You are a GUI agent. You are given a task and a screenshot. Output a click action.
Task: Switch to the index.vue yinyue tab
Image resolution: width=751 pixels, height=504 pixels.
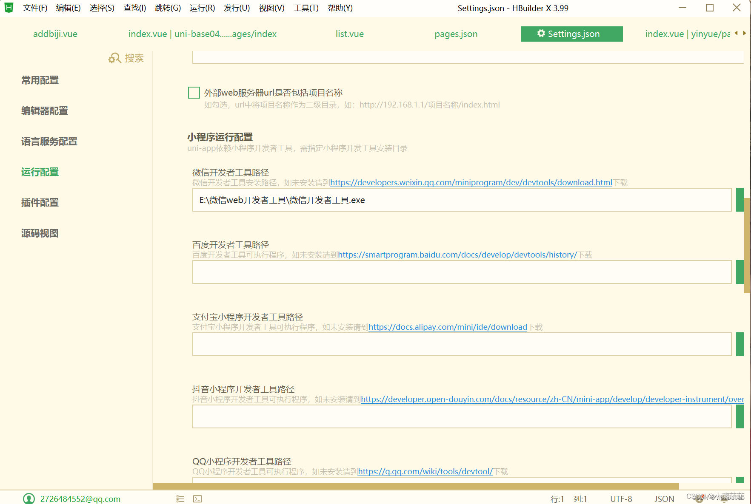(x=688, y=34)
